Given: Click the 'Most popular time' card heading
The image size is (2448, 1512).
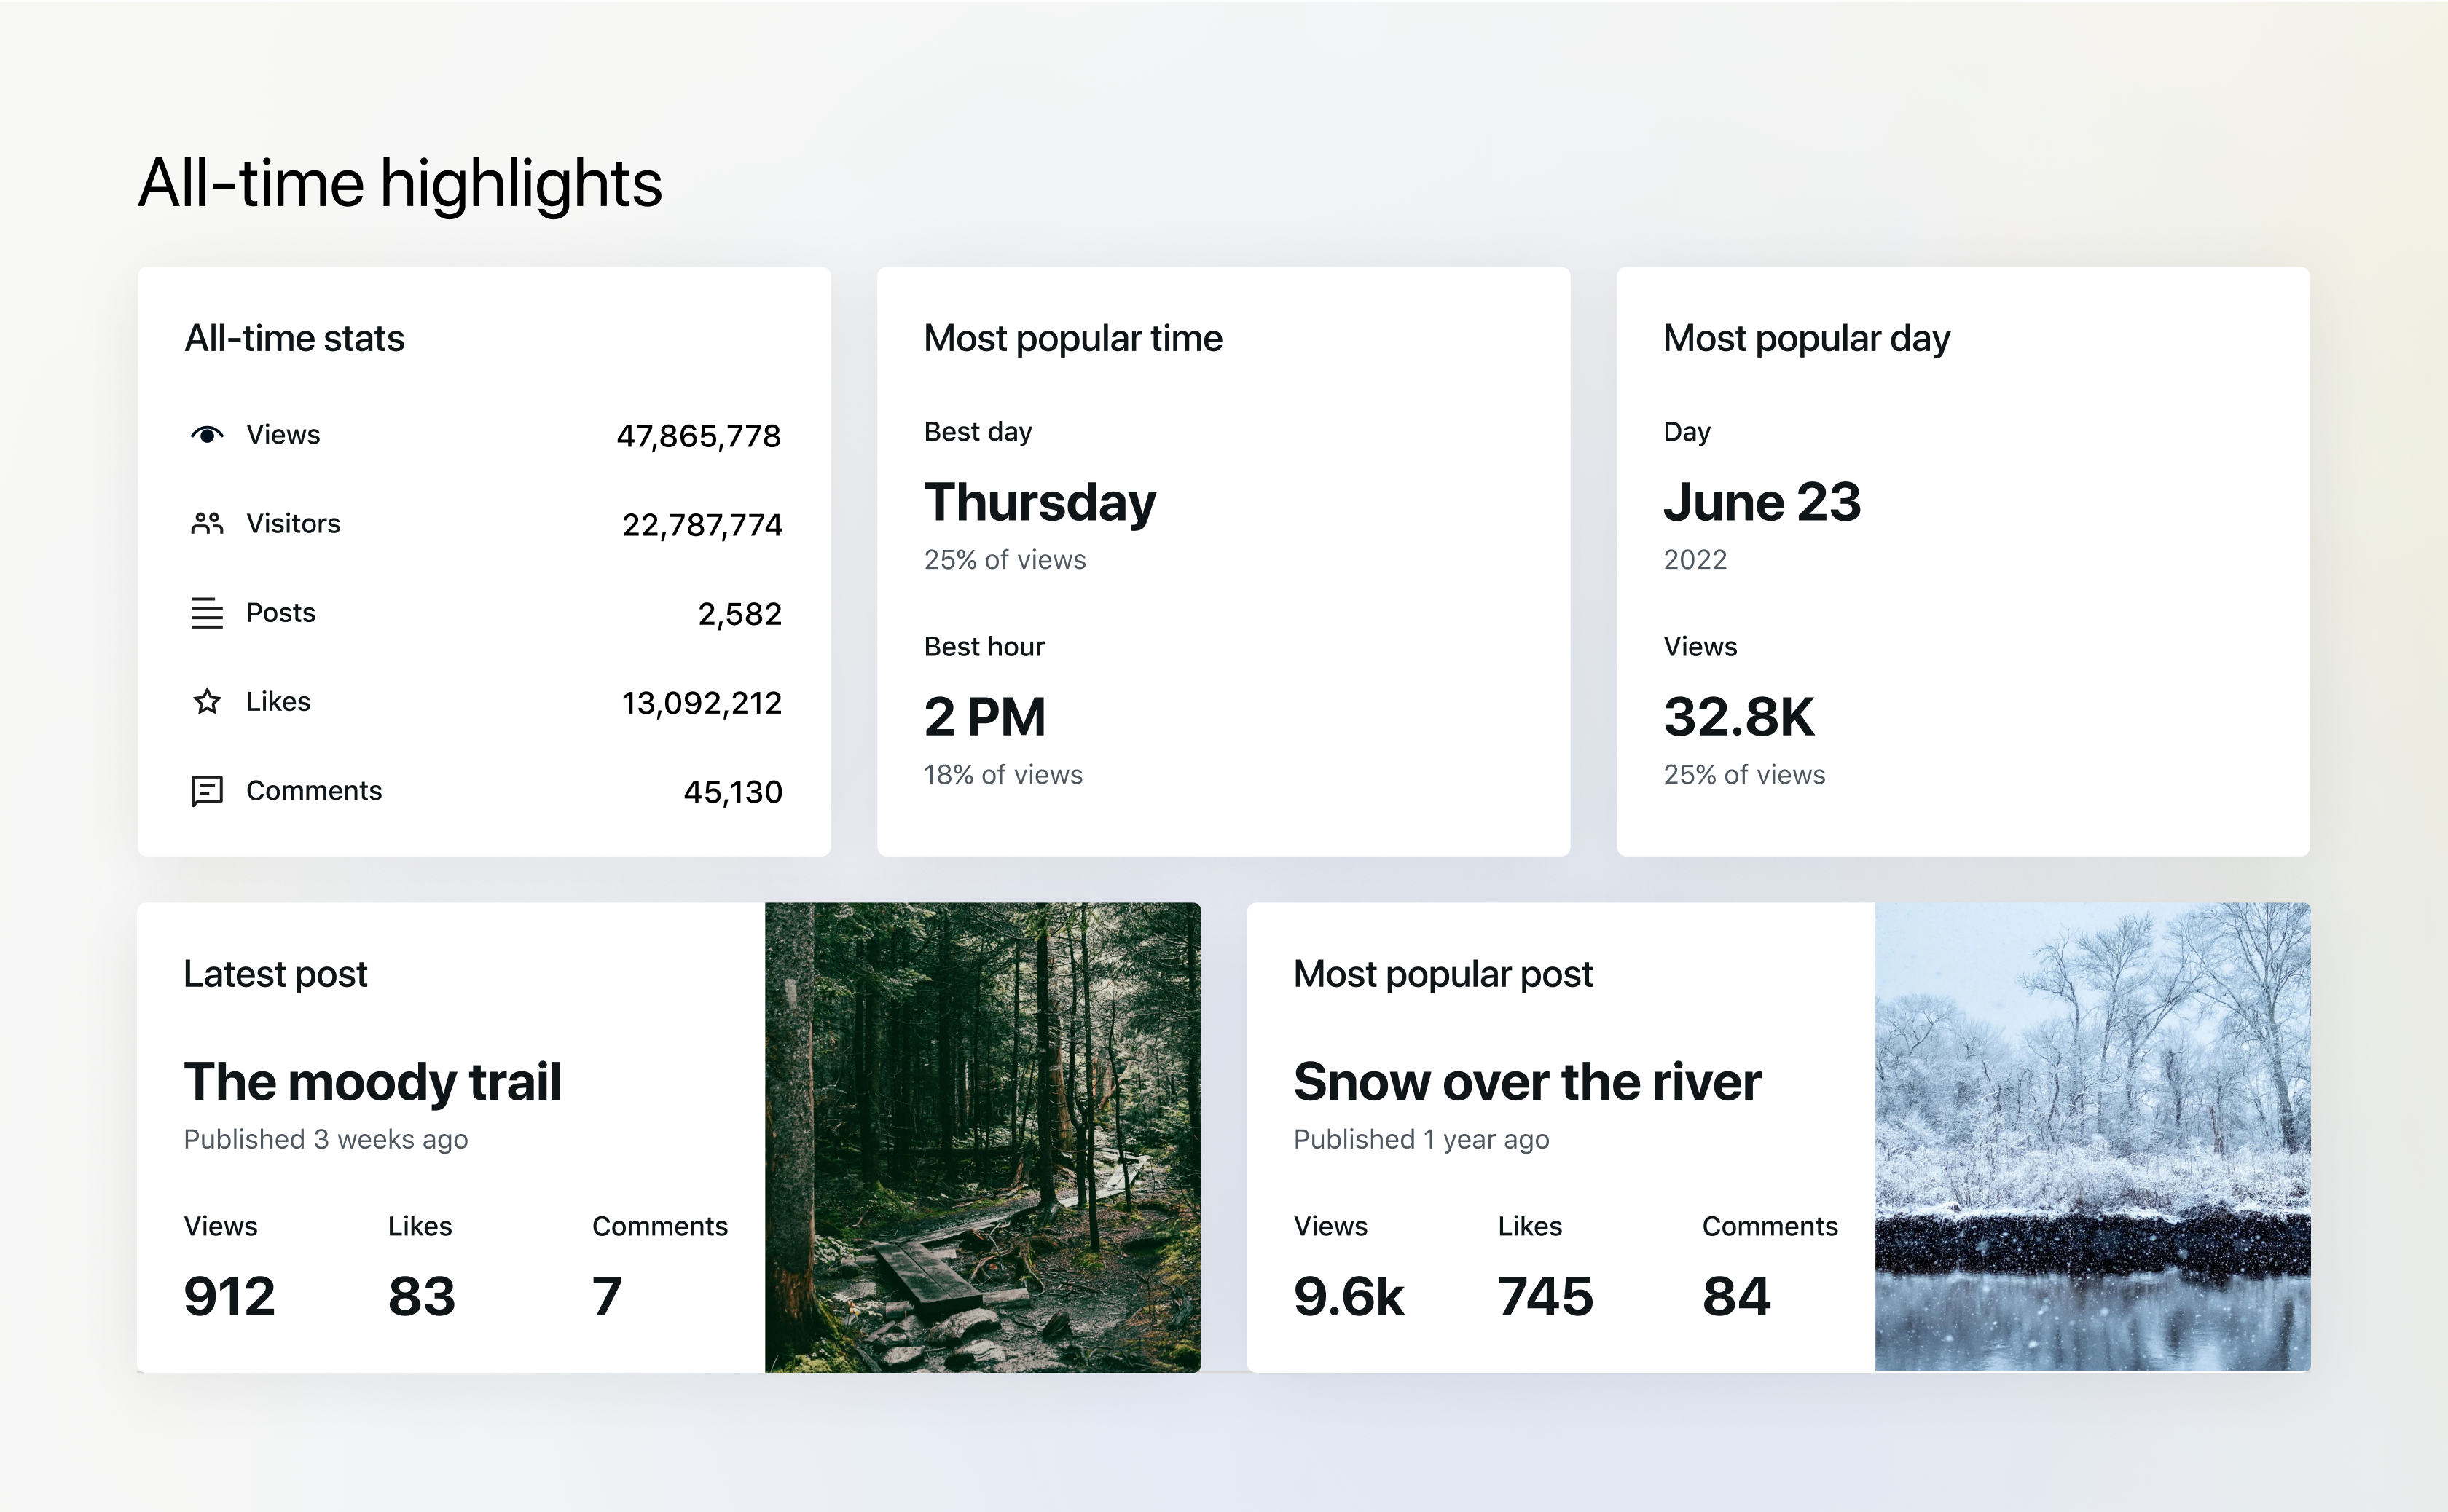Looking at the screenshot, I should point(1072,338).
